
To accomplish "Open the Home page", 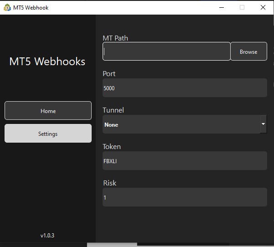I will pyautogui.click(x=48, y=111).
